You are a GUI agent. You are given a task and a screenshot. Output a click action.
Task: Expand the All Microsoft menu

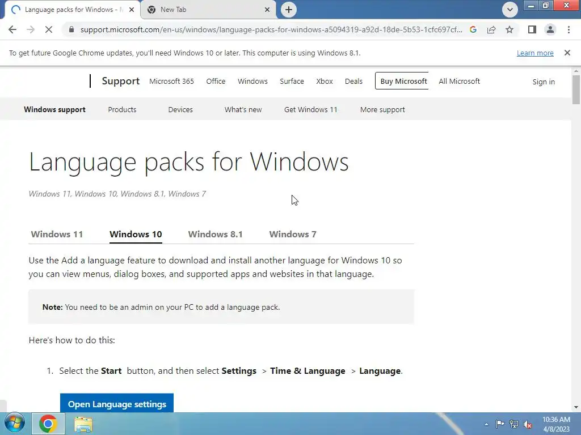coord(459,81)
